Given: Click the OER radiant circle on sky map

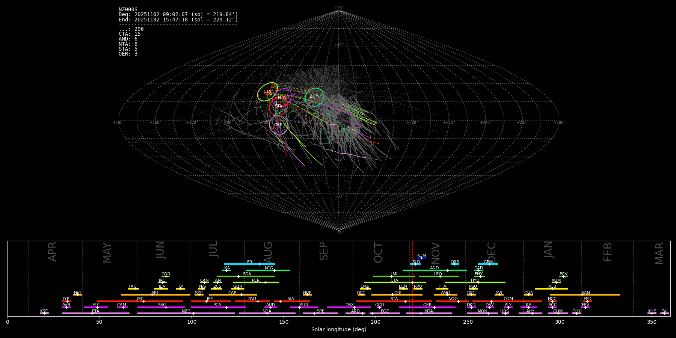Looking at the screenshot, I should tap(278, 125).
